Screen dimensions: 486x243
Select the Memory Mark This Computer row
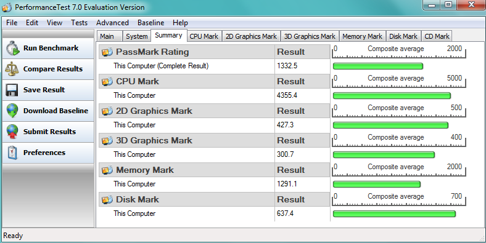tap(214, 185)
